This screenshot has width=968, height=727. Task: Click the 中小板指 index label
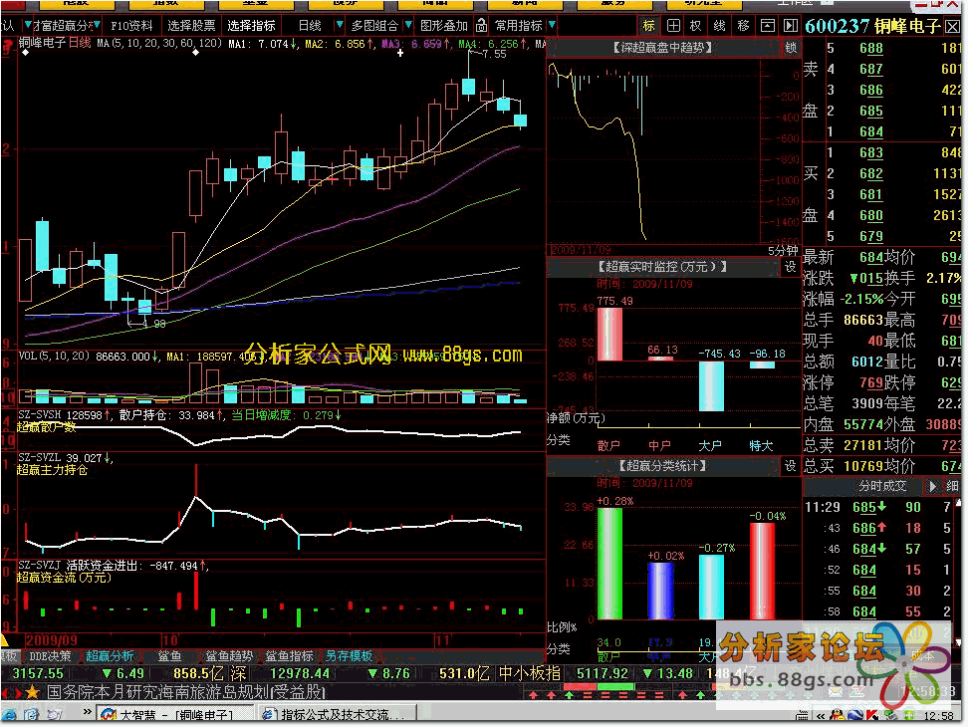click(529, 674)
